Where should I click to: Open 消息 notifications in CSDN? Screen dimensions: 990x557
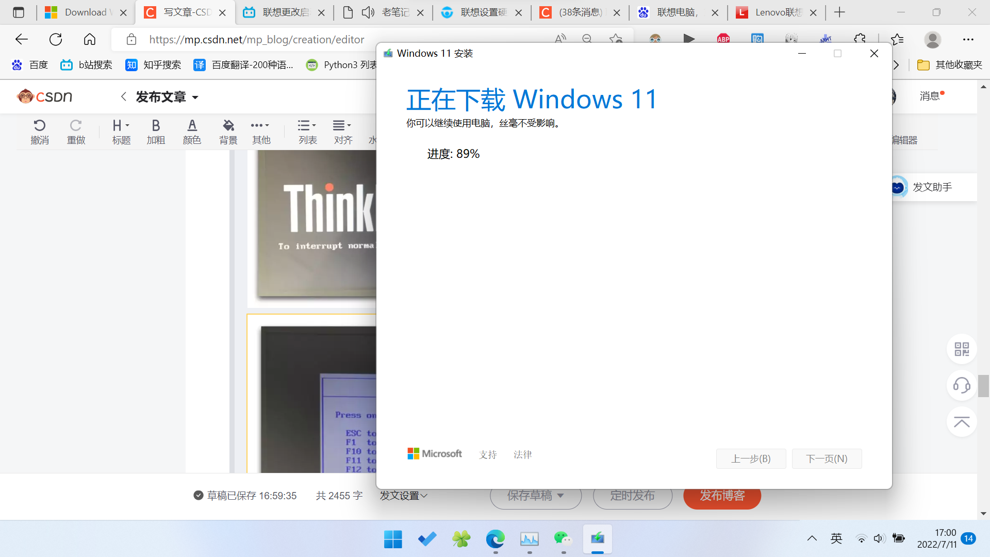click(x=931, y=96)
